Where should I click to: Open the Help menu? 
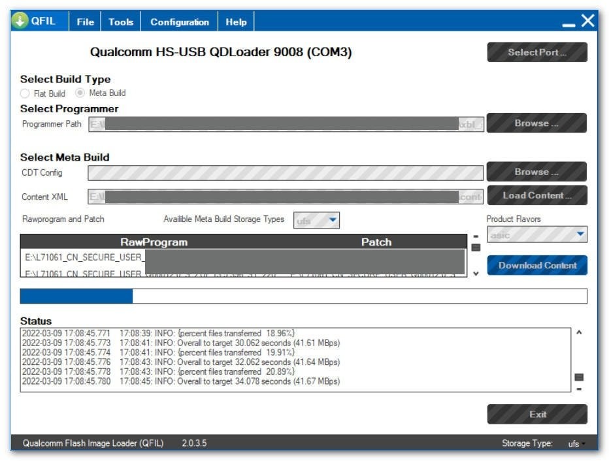[x=236, y=22]
